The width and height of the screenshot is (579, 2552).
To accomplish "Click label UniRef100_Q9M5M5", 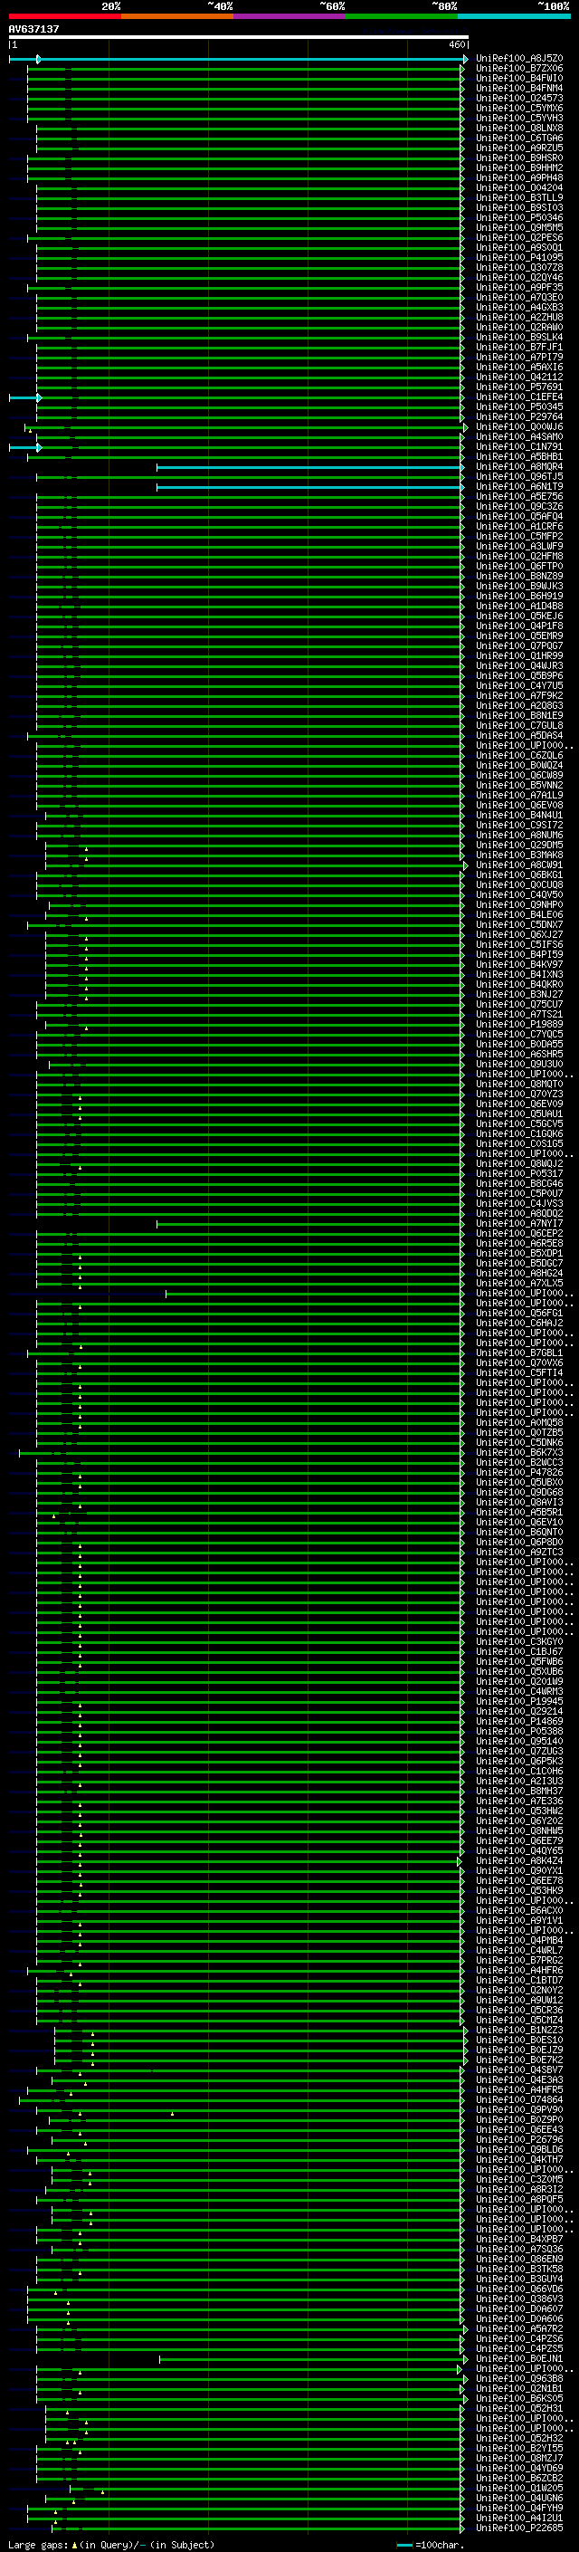I will tap(519, 228).
